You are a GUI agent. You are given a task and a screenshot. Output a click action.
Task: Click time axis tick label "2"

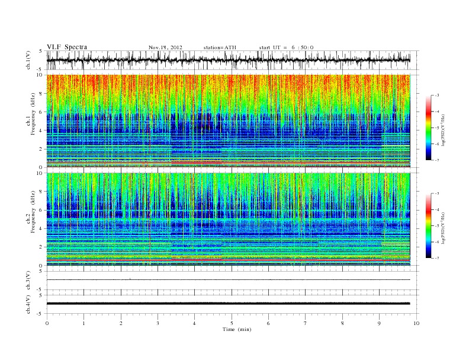pyautogui.click(x=121, y=323)
